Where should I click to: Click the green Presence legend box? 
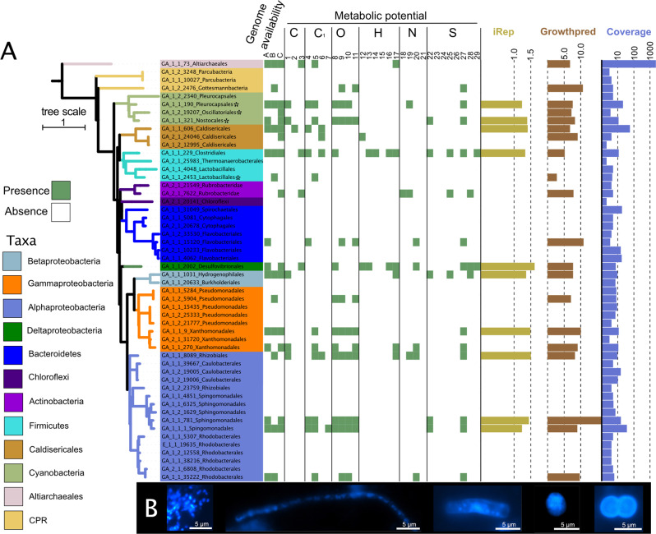point(60,190)
